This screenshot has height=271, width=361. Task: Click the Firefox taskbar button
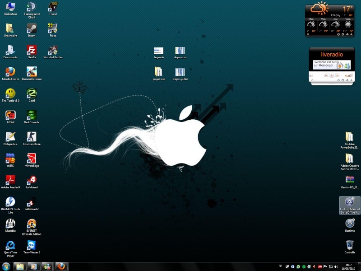[x=61, y=266]
